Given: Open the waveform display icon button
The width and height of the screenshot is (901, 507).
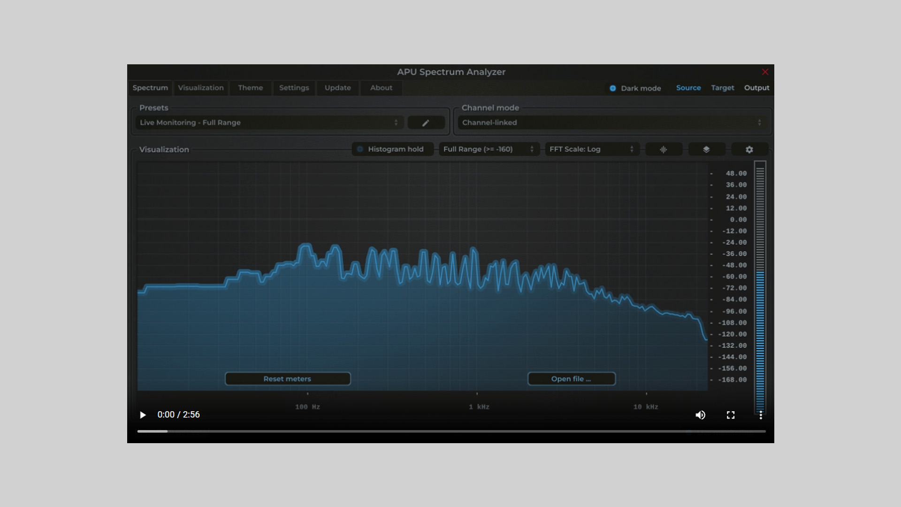Looking at the screenshot, I should point(663,149).
